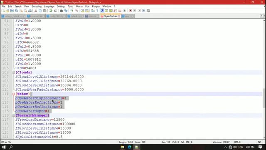Toggle word wrap in the toolbar

point(93,10)
